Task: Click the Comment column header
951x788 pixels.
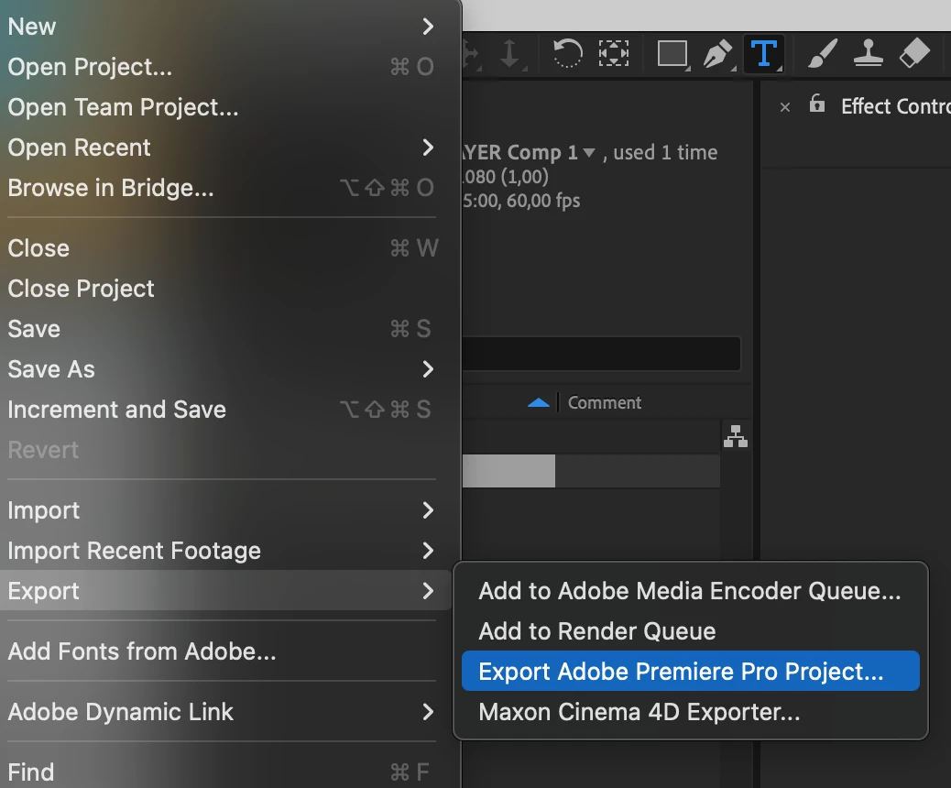Action: tap(604, 403)
